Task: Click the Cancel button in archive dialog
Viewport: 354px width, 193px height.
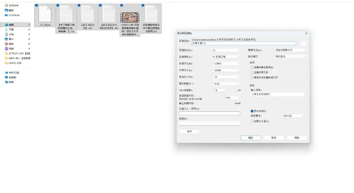Action: point(274,137)
